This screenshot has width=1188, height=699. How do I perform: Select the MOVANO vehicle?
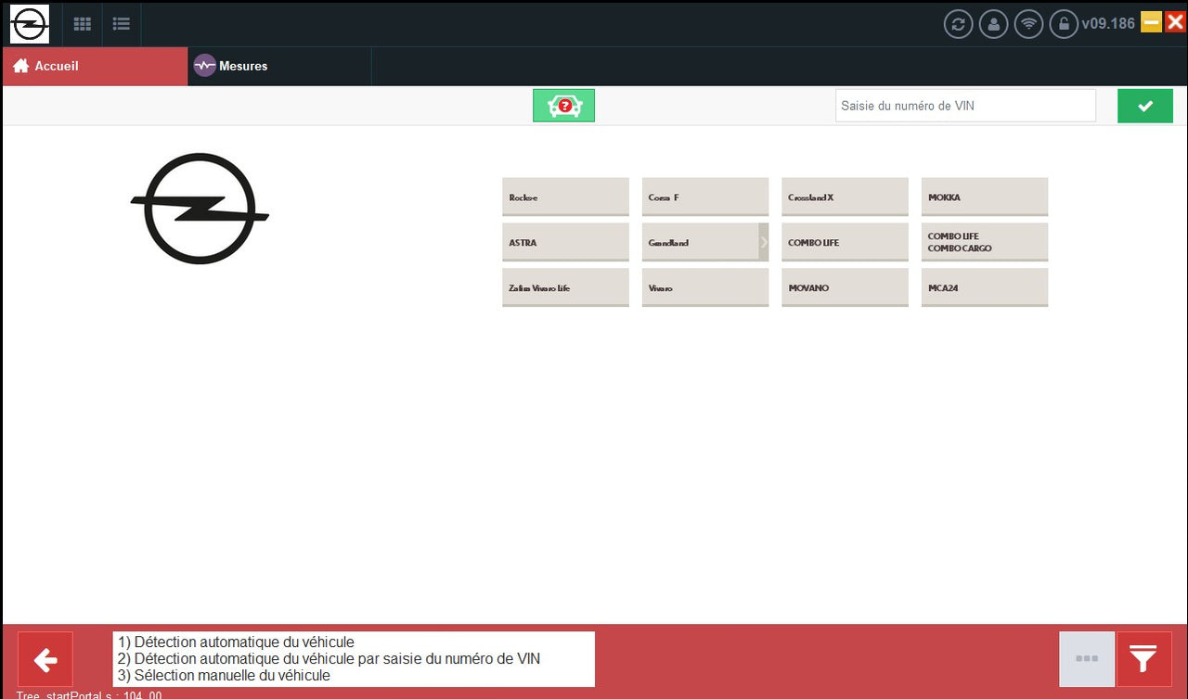coord(845,287)
